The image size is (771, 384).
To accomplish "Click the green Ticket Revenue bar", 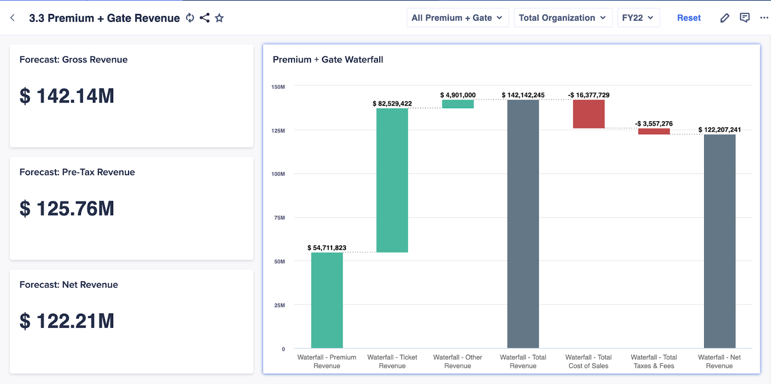I will point(392,180).
